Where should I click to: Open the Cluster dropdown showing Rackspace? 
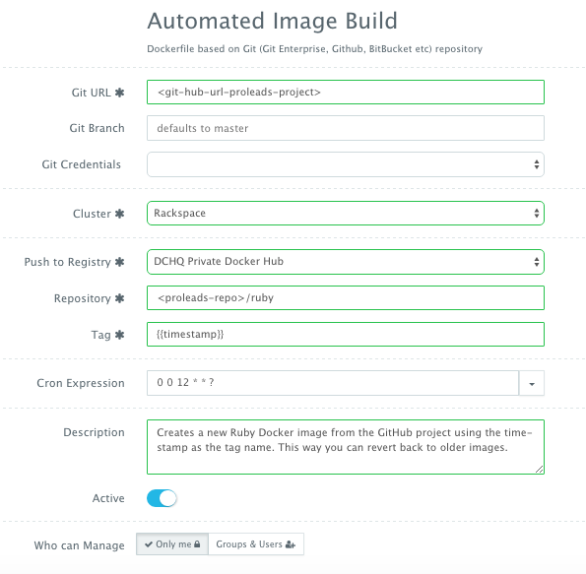point(346,213)
